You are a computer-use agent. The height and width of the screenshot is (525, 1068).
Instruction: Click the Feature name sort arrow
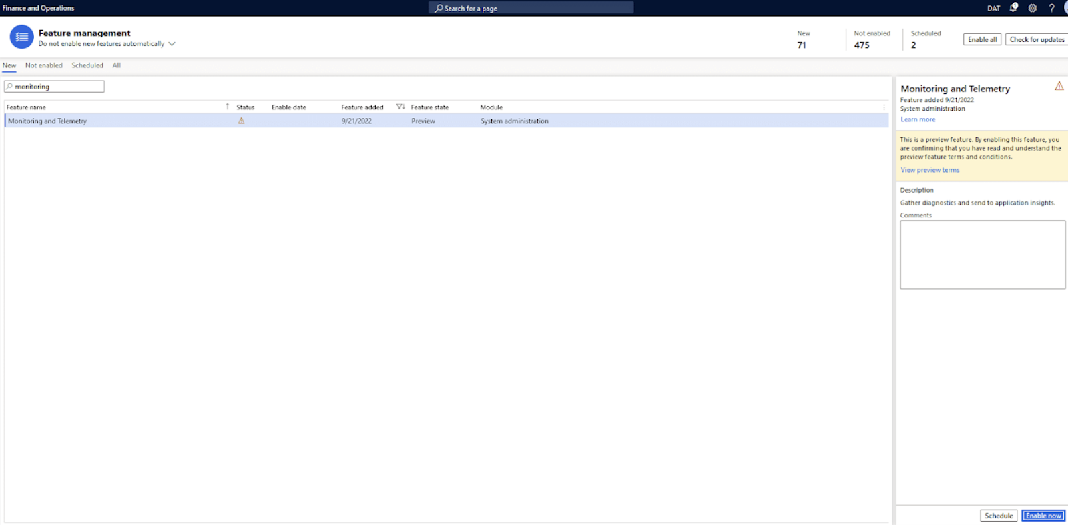click(227, 107)
